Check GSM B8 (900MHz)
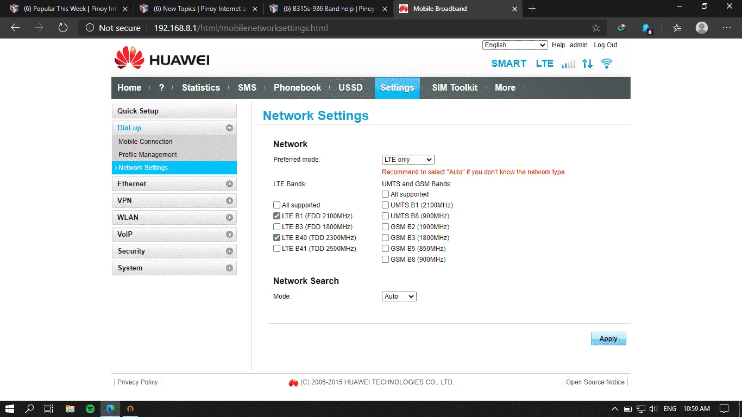The image size is (742, 417). 386,260
